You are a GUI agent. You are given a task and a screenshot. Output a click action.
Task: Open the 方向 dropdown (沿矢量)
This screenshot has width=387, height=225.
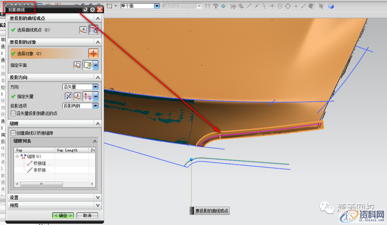click(95, 87)
